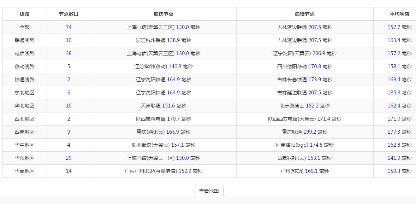Click average response 141.9 毫秒
416x204 pixels.
pyautogui.click(x=399, y=158)
